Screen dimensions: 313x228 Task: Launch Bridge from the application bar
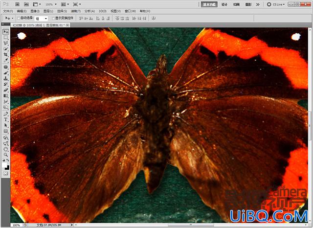click(18, 4)
